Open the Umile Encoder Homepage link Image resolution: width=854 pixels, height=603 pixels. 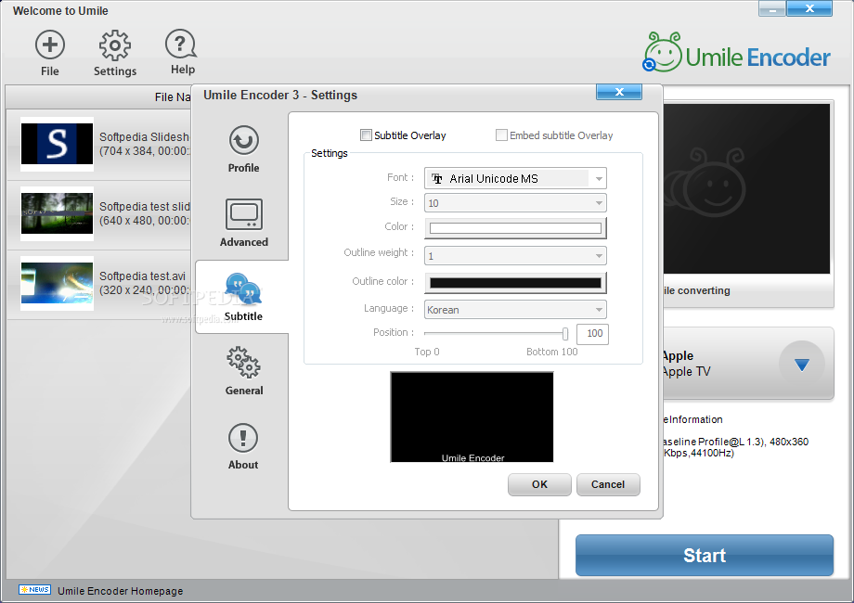121,591
